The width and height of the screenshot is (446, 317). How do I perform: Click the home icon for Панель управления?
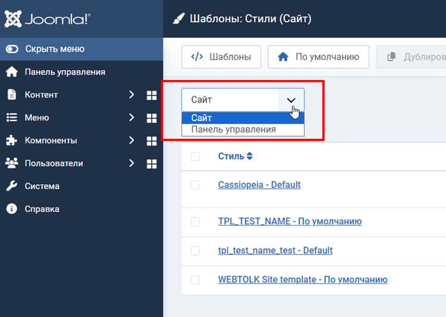click(x=12, y=72)
